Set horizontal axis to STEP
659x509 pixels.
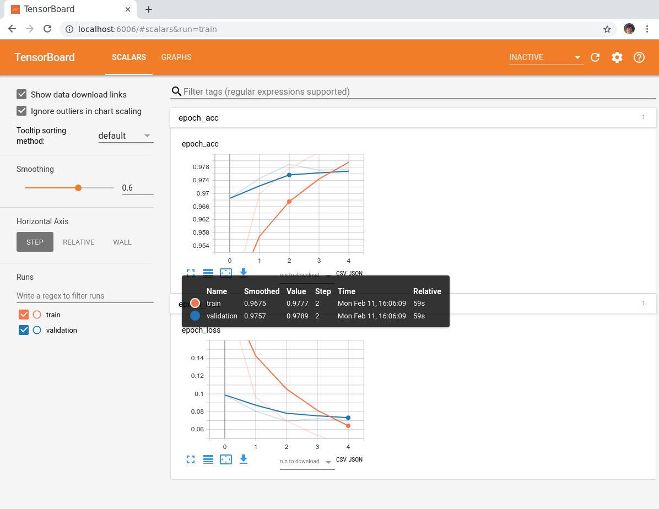[x=35, y=242]
